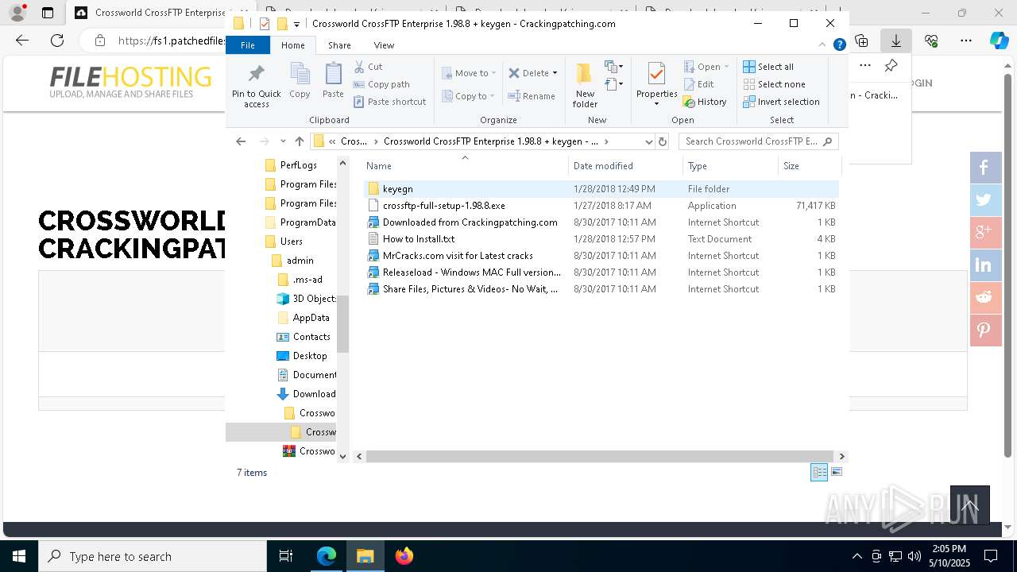This screenshot has width=1017, height=572.
Task: Click the Rename command
Action: 532,96
